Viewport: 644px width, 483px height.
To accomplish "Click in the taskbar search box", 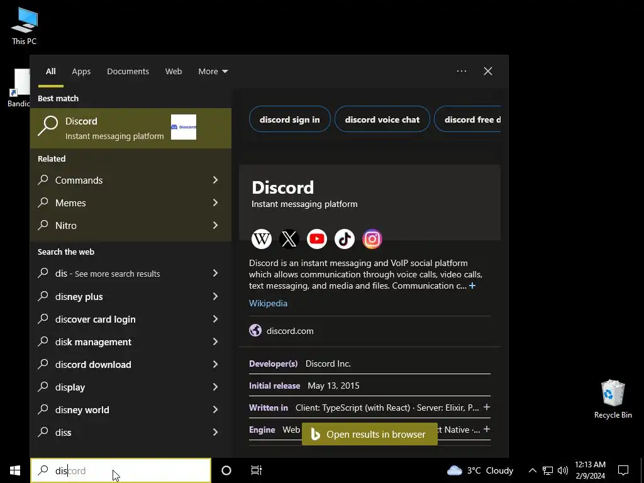I will click(121, 470).
